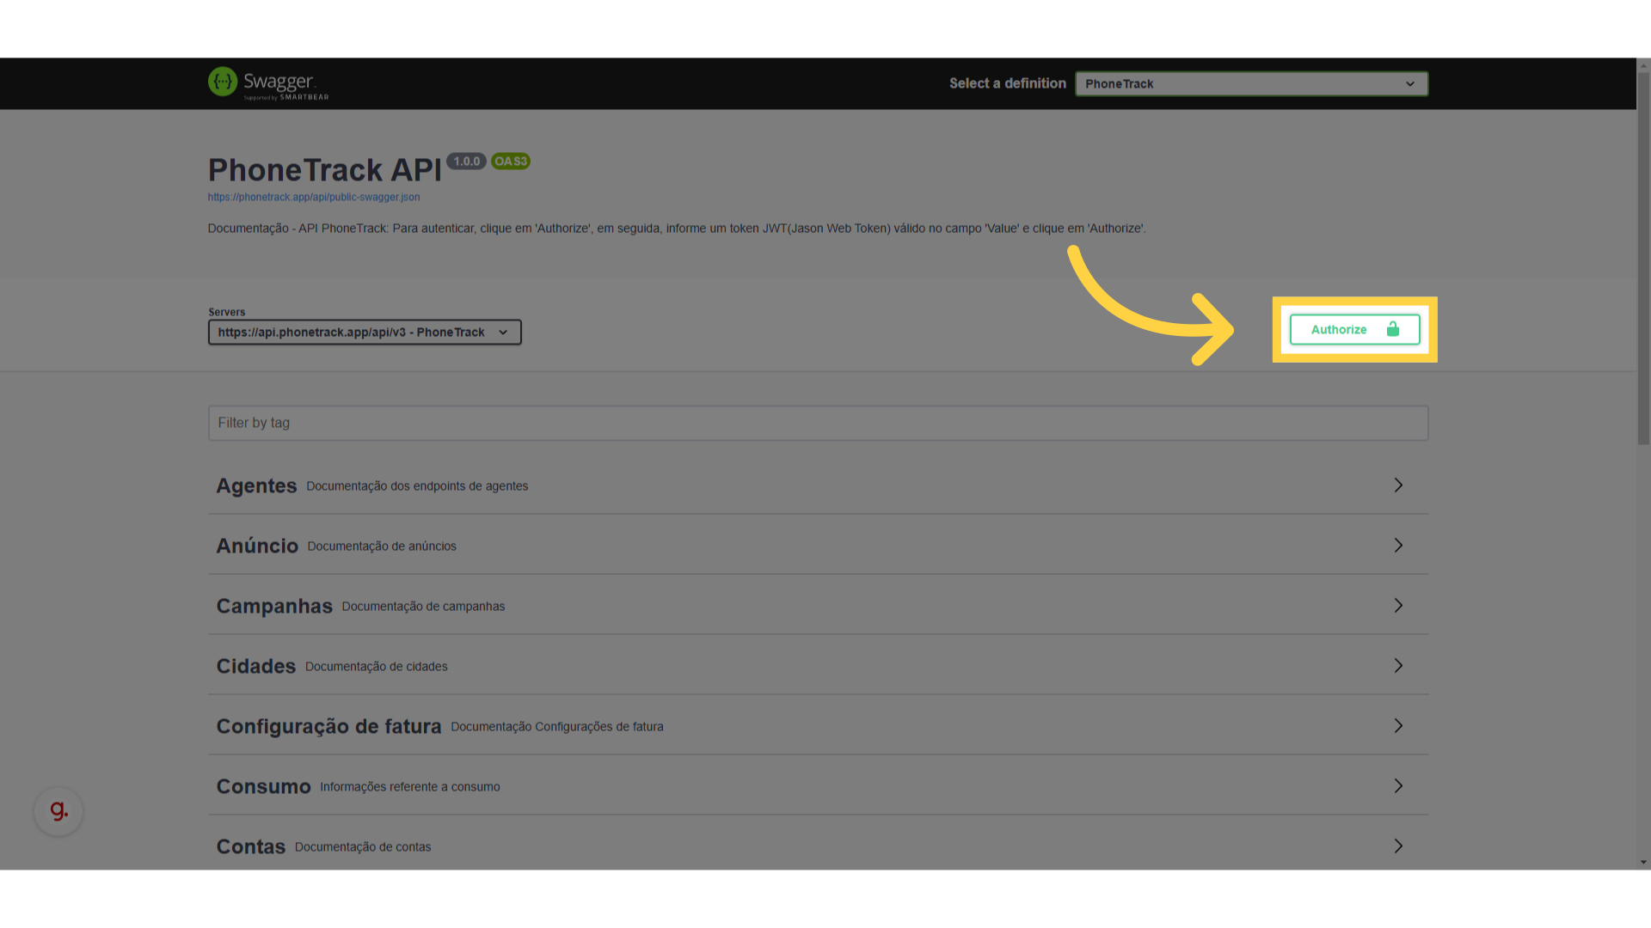Click the Campanhas tag heading
This screenshot has width=1651, height=928.
(x=274, y=606)
